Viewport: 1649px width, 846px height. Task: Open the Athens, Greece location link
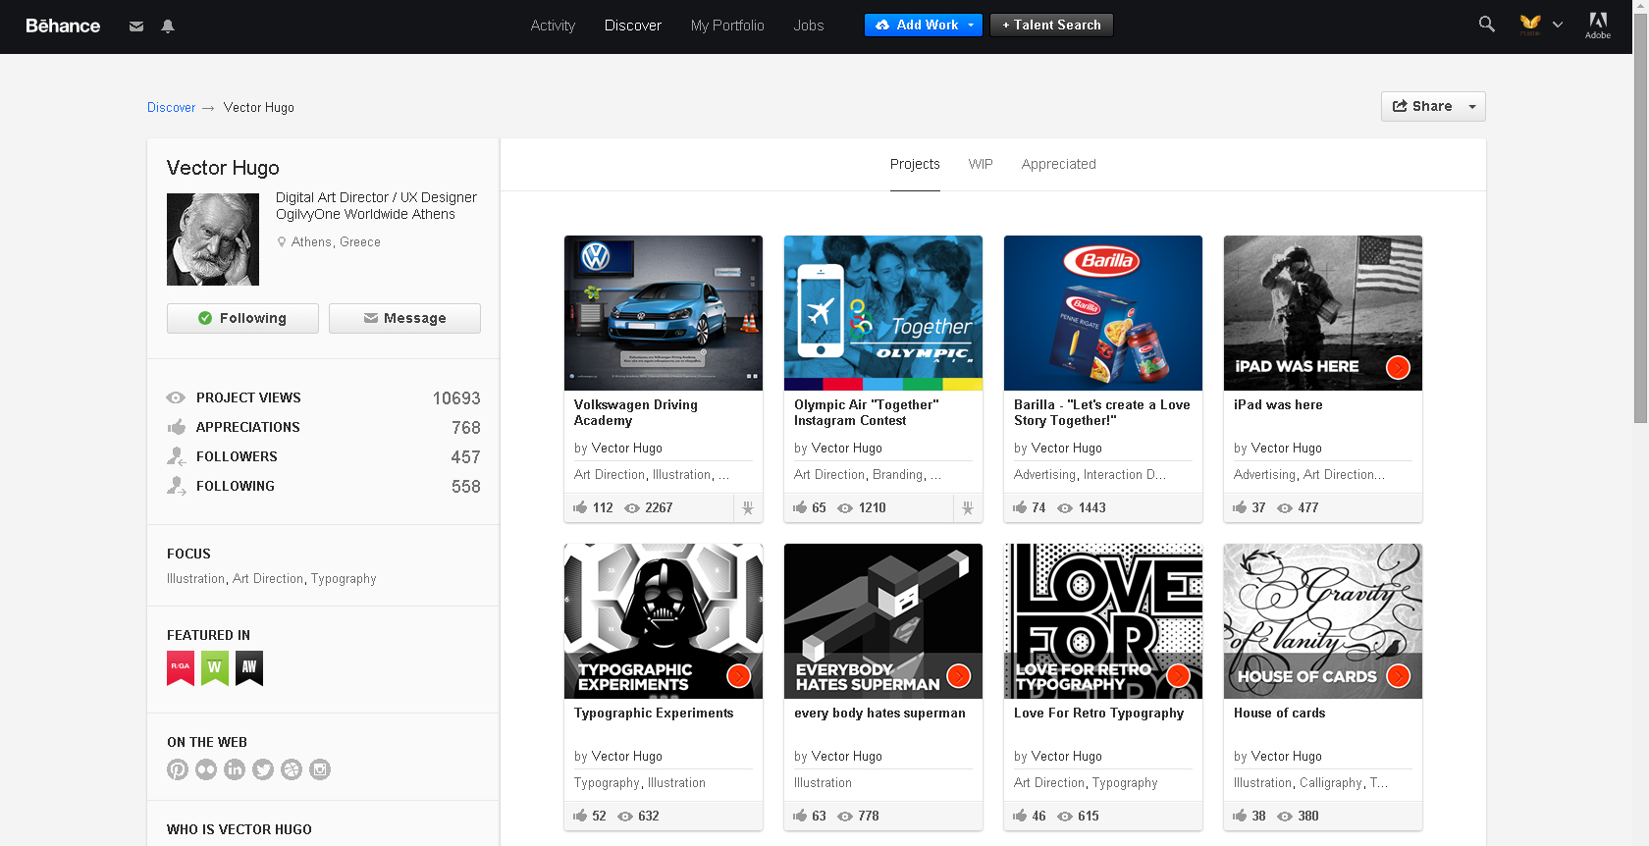pyautogui.click(x=335, y=242)
